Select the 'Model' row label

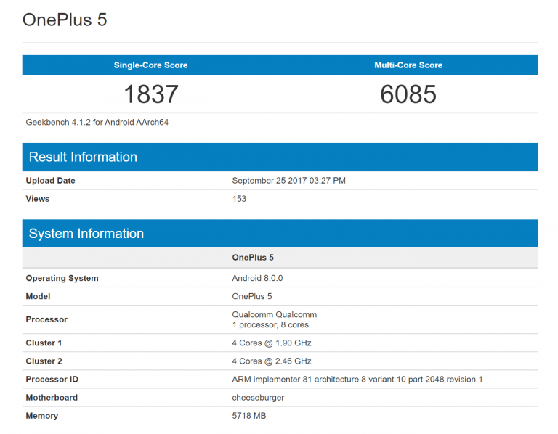[38, 296]
